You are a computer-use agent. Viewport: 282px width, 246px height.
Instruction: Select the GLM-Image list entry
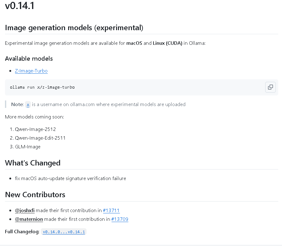(28, 147)
